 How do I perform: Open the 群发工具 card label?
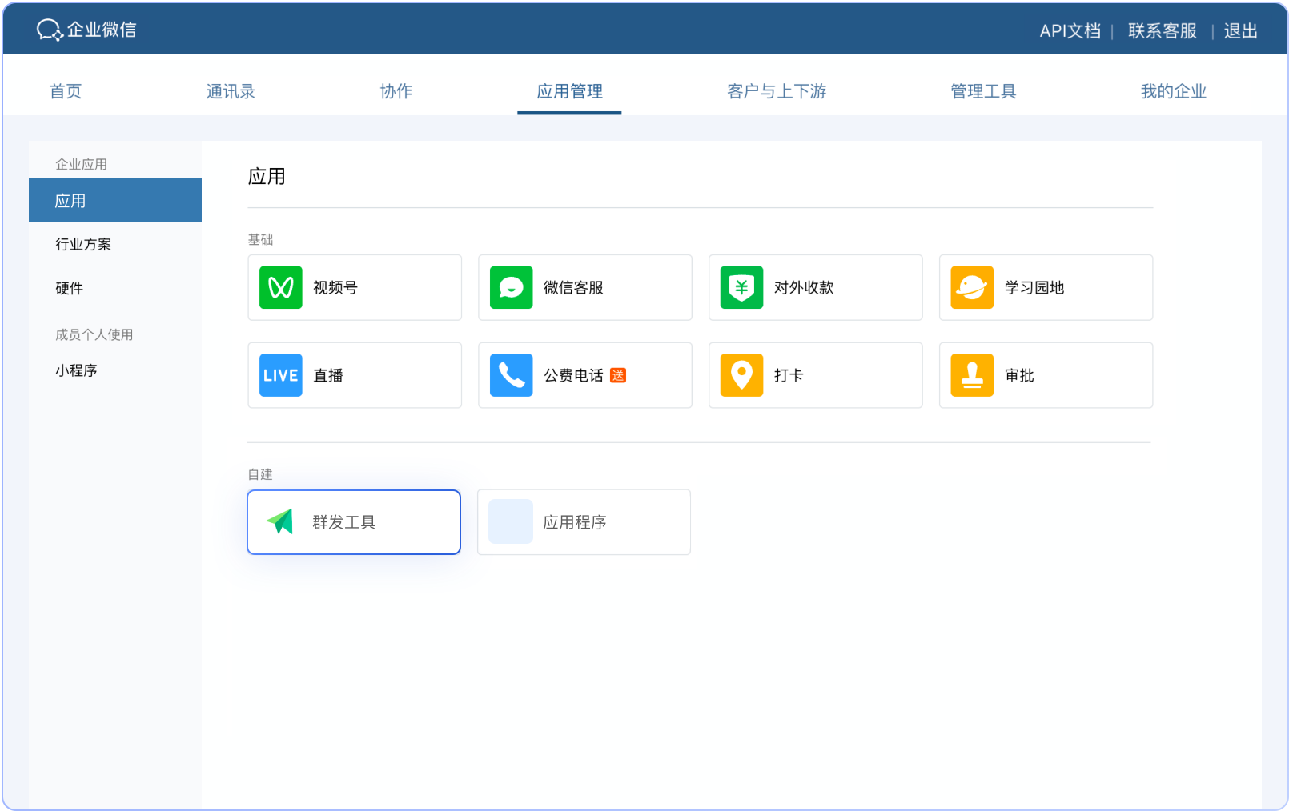[344, 522]
